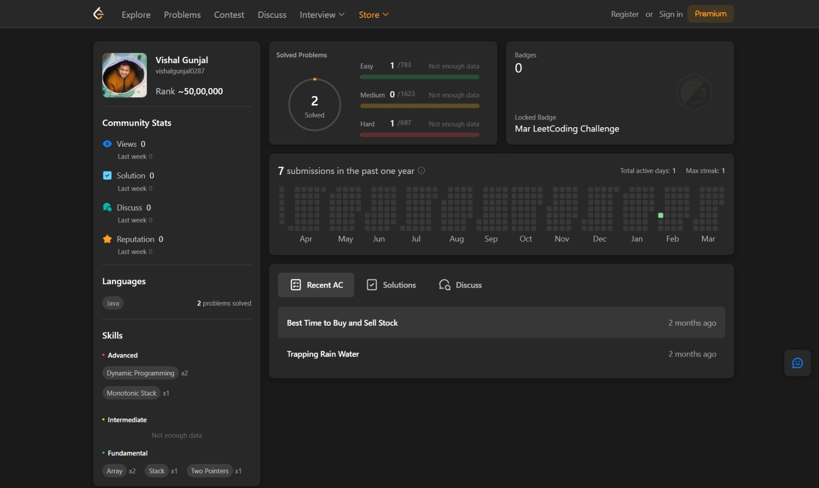Click the Premium button
This screenshot has width=819, height=488.
[x=711, y=13]
